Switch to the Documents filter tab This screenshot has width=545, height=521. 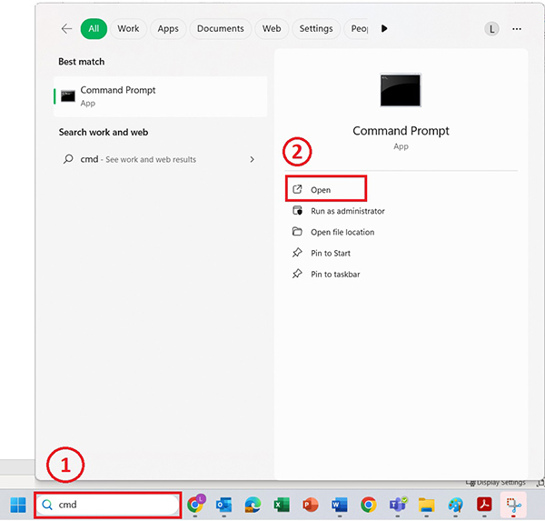(221, 28)
